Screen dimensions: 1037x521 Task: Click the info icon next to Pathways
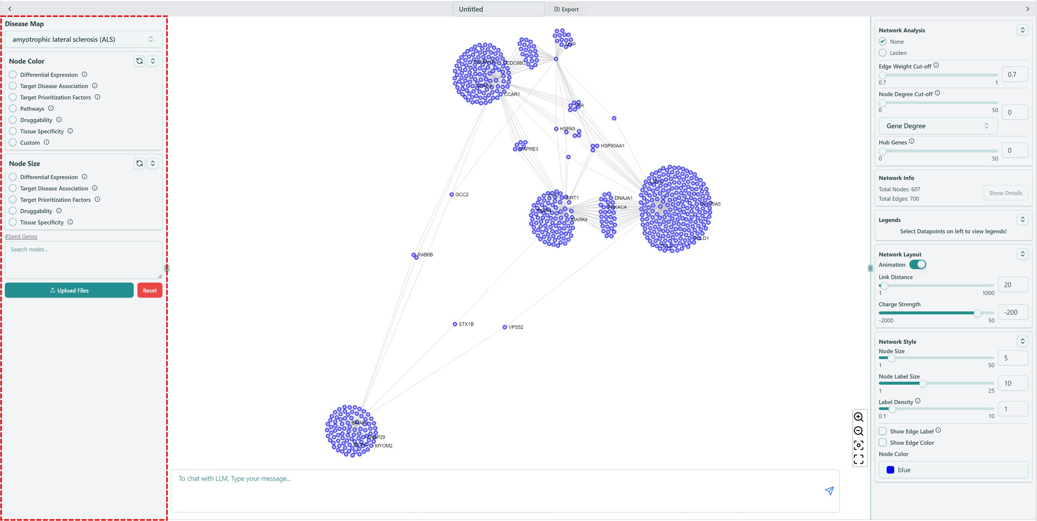pos(51,108)
